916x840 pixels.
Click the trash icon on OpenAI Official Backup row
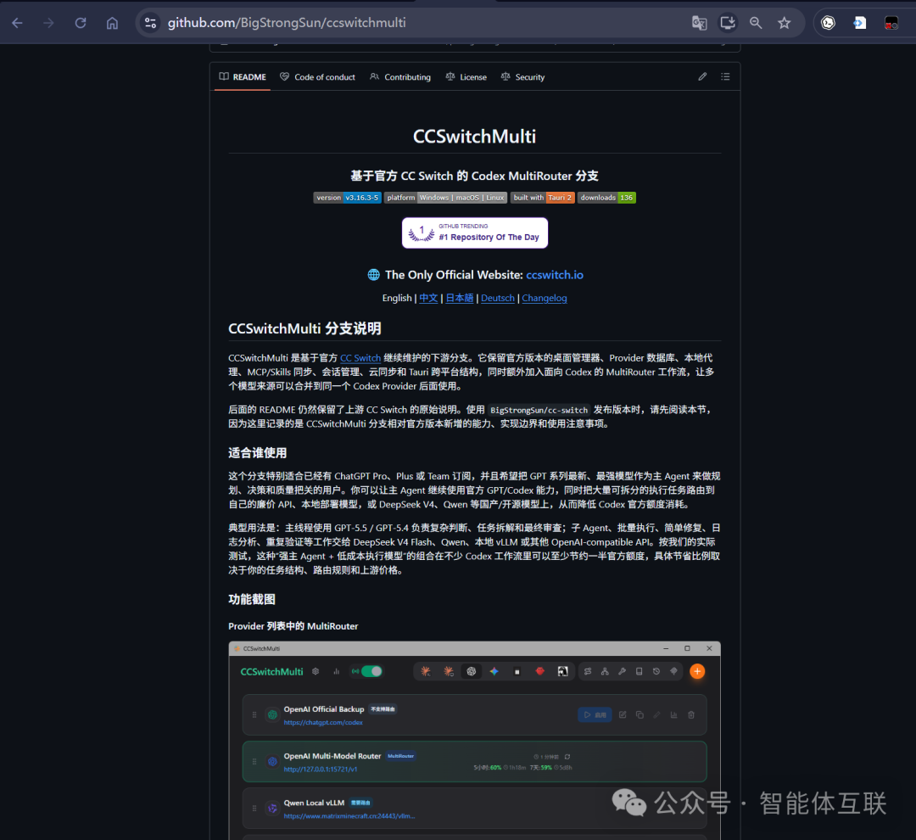click(x=691, y=714)
